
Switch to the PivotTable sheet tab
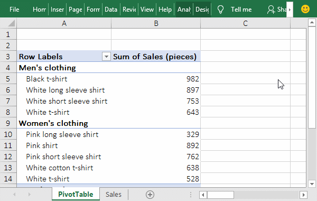coord(76,194)
